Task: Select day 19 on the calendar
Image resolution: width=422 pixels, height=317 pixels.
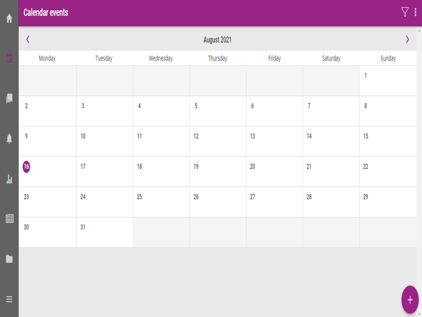Action: click(218, 172)
